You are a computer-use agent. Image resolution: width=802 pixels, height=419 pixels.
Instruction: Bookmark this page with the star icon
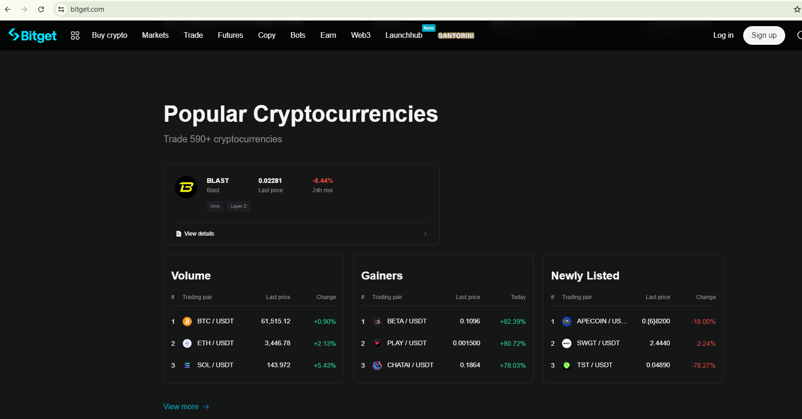797,9
